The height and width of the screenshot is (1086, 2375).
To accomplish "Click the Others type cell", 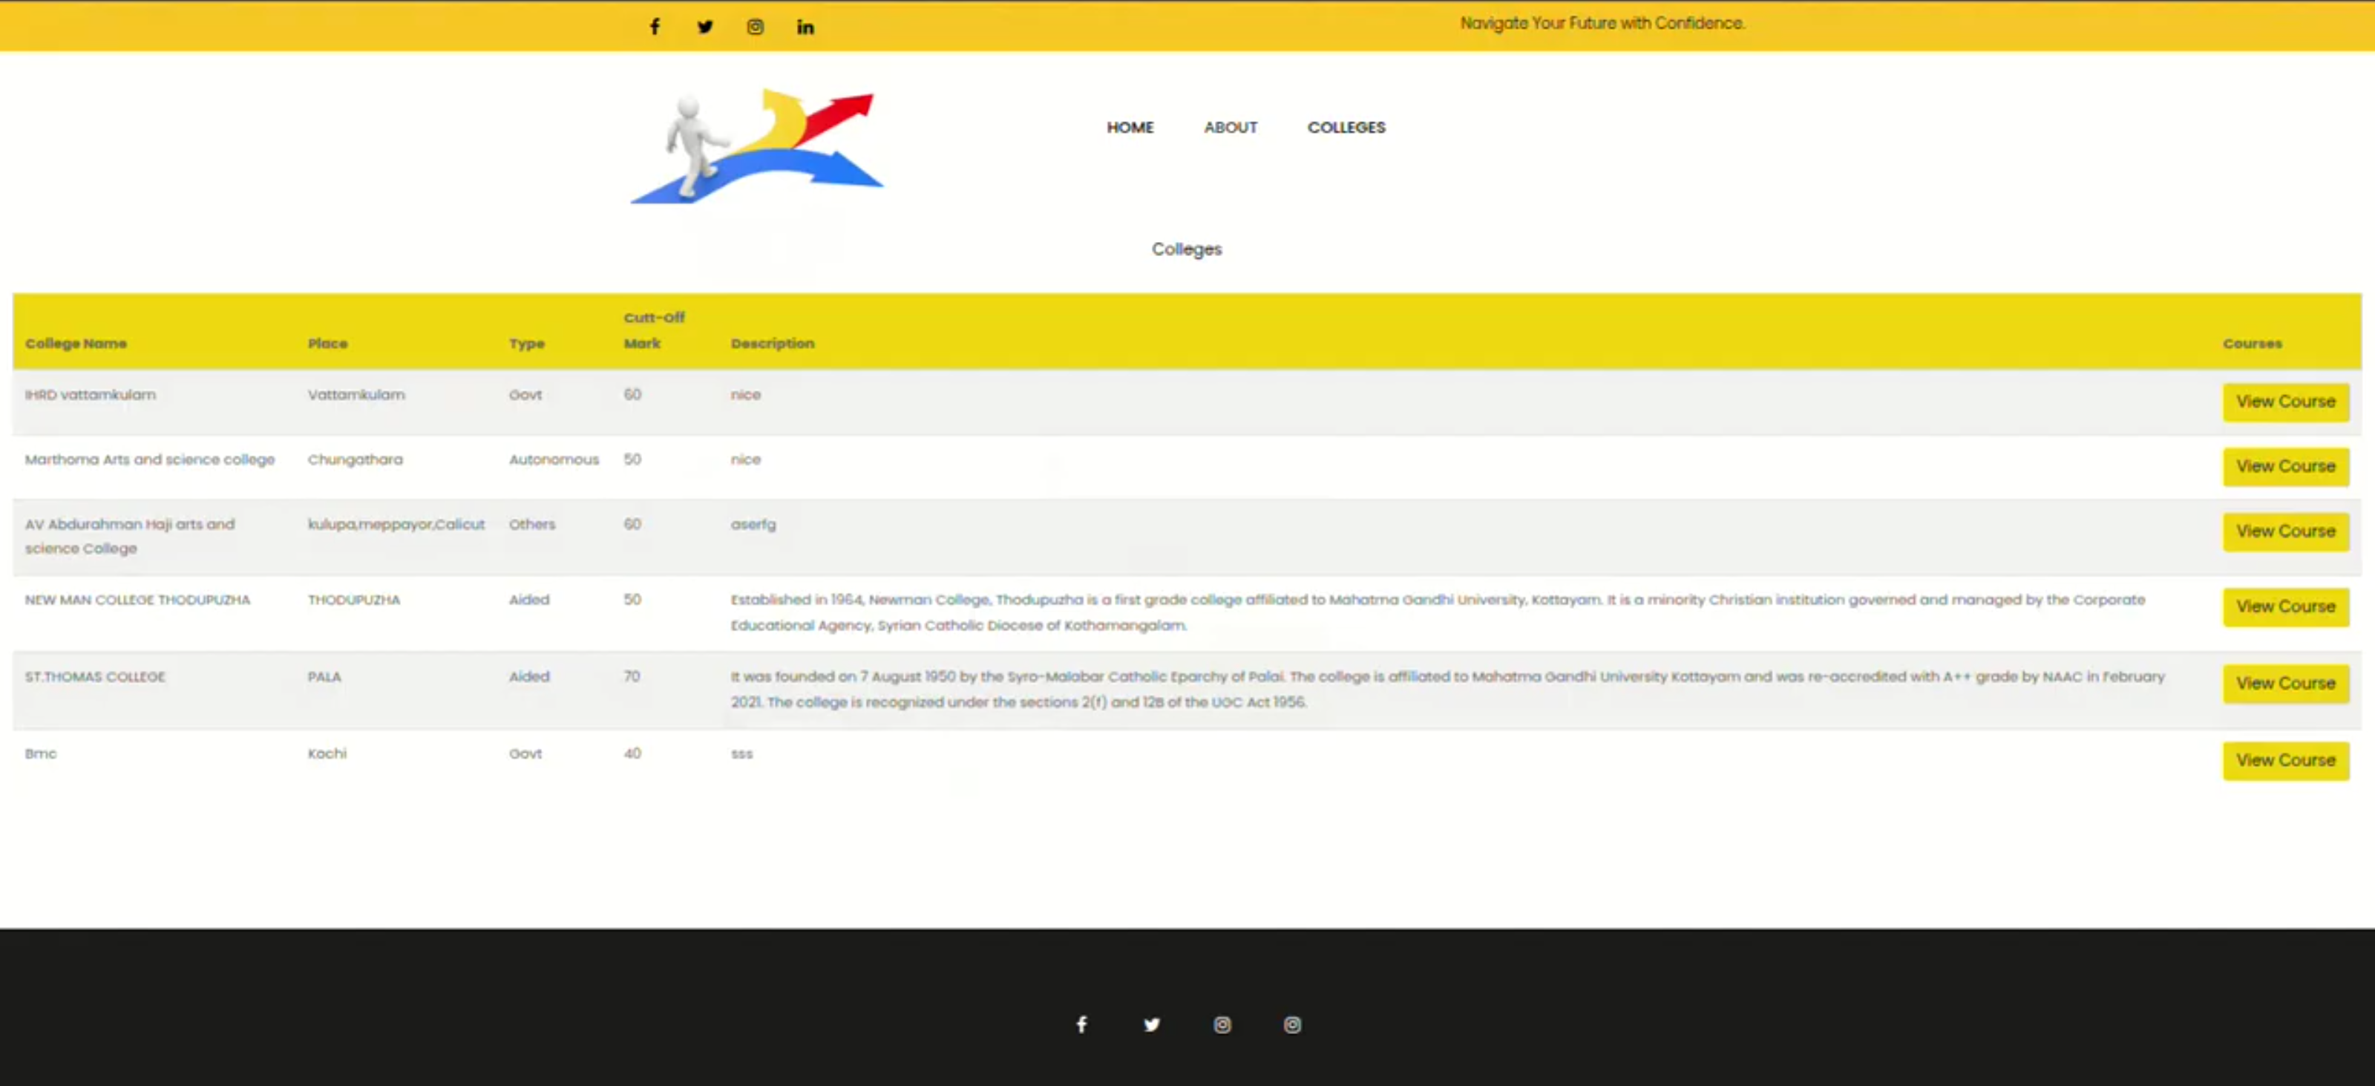I will tap(532, 523).
